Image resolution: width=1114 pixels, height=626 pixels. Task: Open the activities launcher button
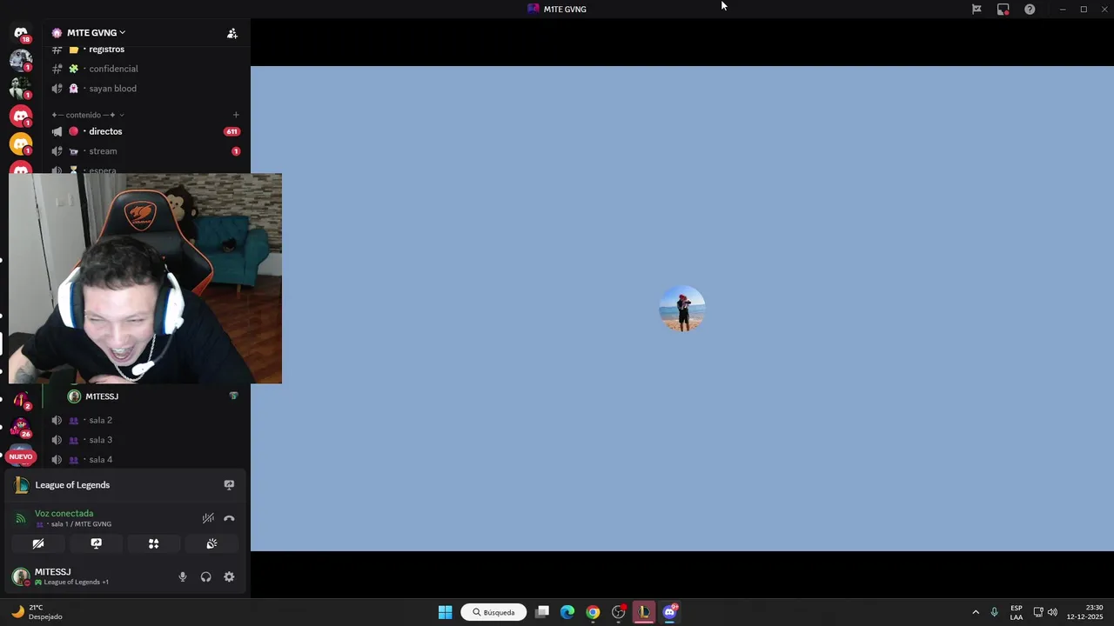click(x=154, y=543)
